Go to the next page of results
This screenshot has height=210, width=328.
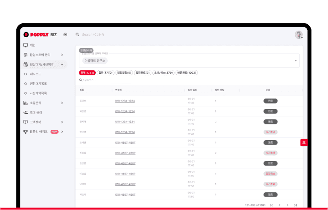tap(287, 205)
